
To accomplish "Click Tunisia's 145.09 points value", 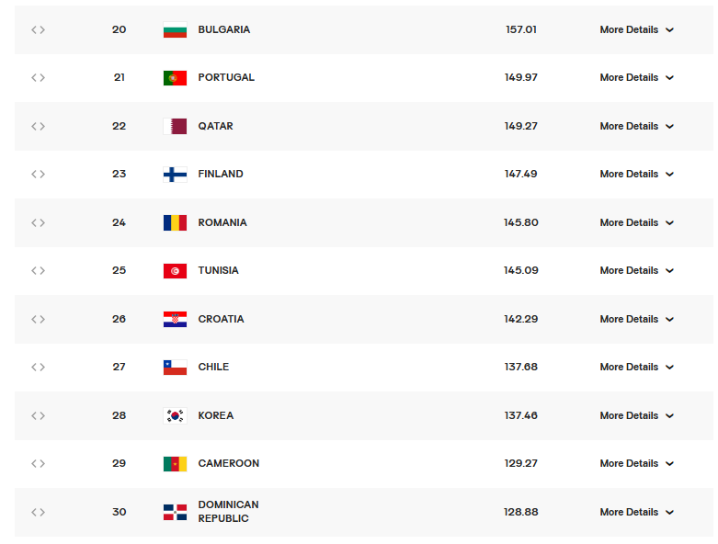I will coord(520,270).
